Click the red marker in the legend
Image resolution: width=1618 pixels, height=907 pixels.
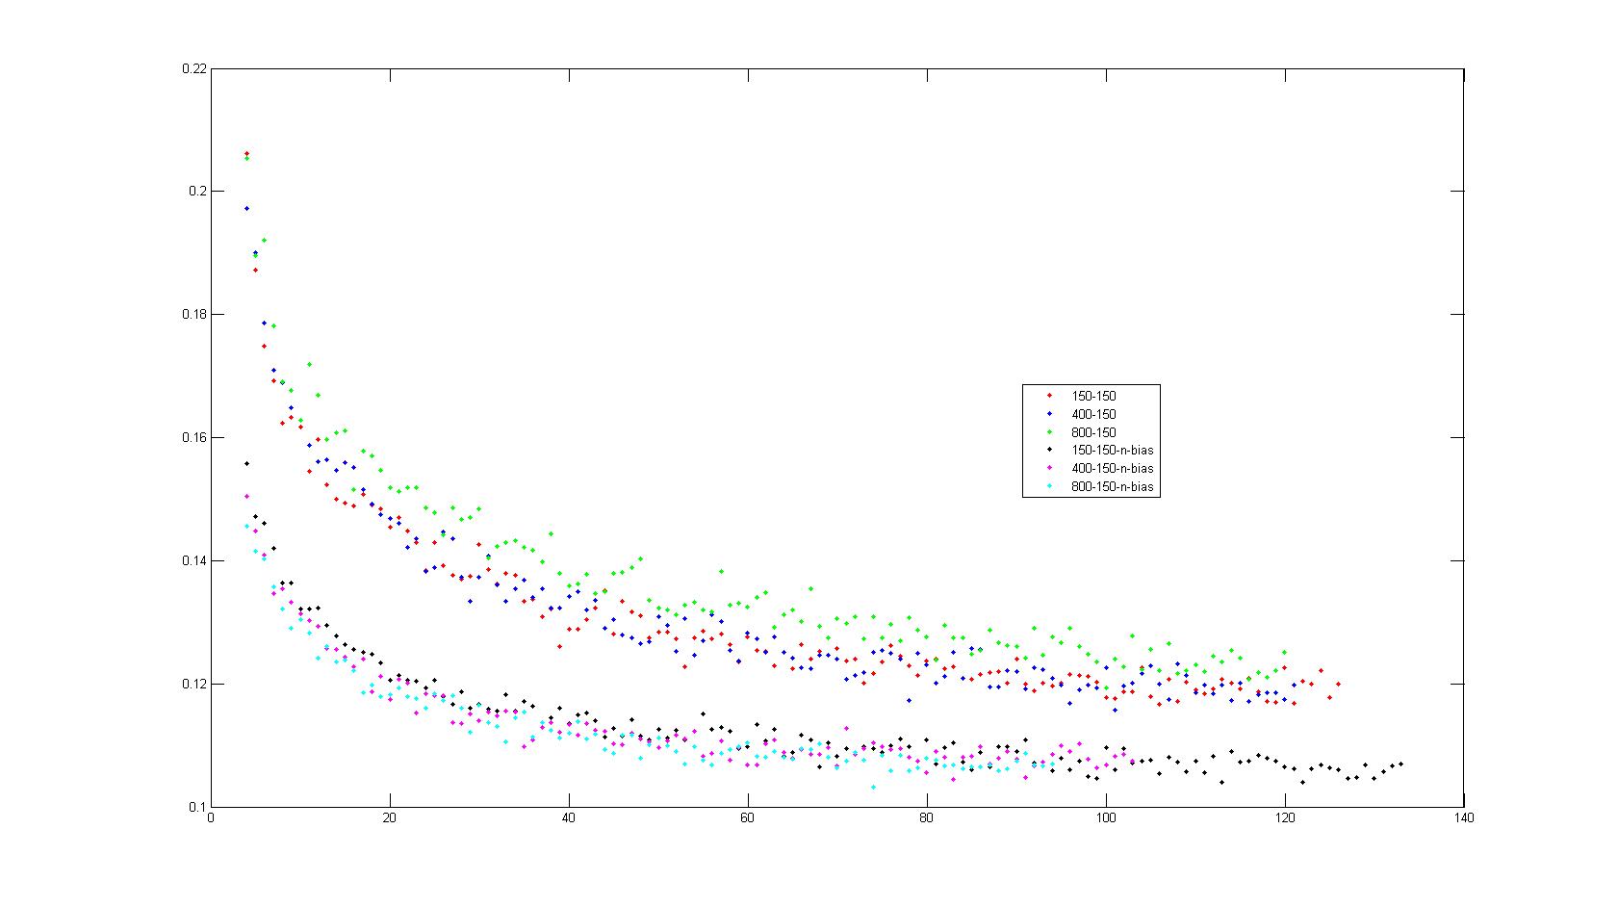tap(1048, 396)
